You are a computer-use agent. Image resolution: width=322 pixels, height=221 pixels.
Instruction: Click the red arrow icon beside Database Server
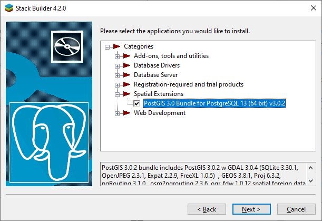[126, 75]
